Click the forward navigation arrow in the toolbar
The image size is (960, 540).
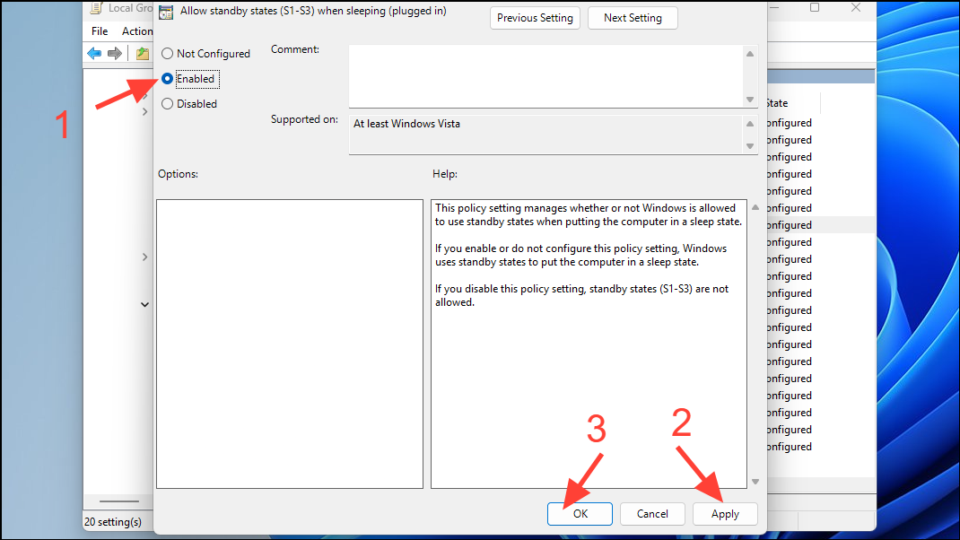point(114,53)
